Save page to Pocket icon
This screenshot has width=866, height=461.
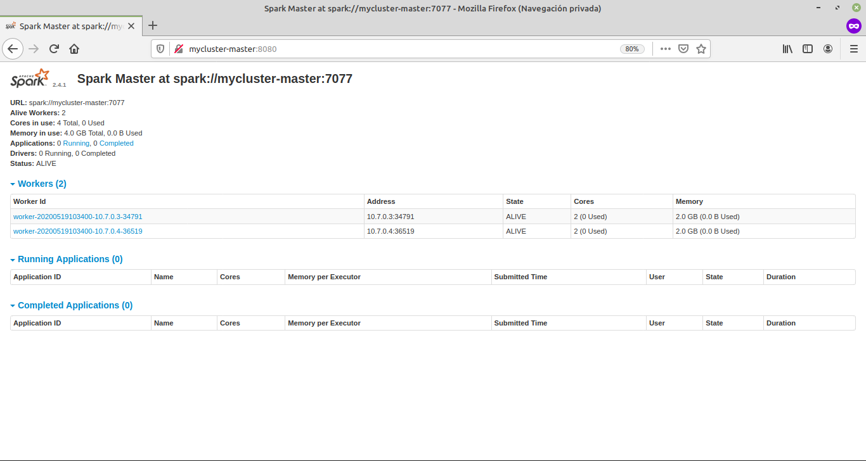coord(683,49)
